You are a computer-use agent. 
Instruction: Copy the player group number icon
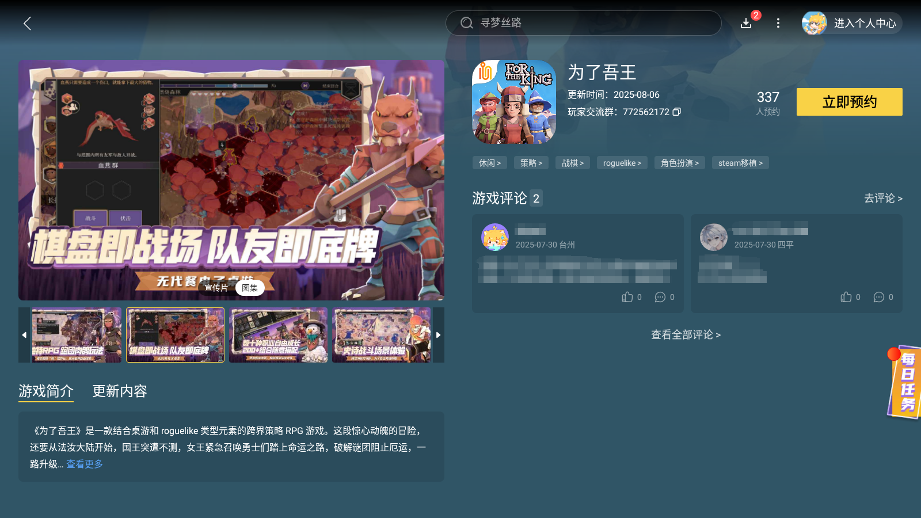[x=677, y=112]
